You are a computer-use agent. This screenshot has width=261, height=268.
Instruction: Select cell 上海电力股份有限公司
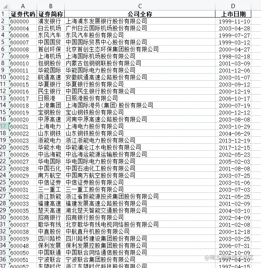[x=140, y=126]
